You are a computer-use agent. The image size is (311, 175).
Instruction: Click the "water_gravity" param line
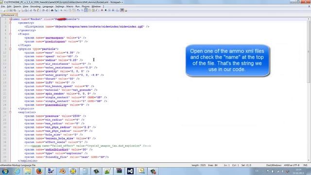(x=64, y=75)
